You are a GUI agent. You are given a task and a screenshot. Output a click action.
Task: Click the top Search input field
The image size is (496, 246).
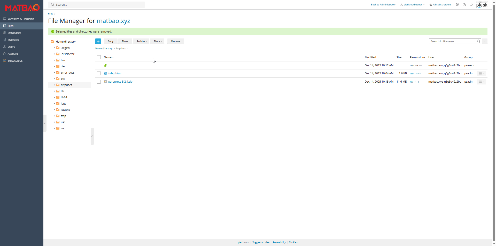[98, 5]
